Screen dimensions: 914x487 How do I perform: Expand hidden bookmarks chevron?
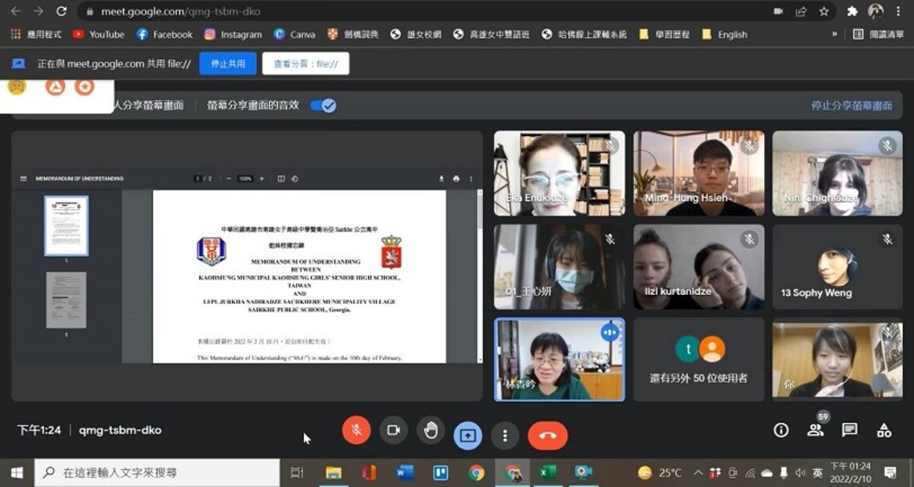[834, 34]
